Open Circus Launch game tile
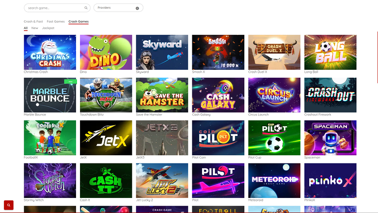This screenshot has width=378, height=213. (274, 95)
